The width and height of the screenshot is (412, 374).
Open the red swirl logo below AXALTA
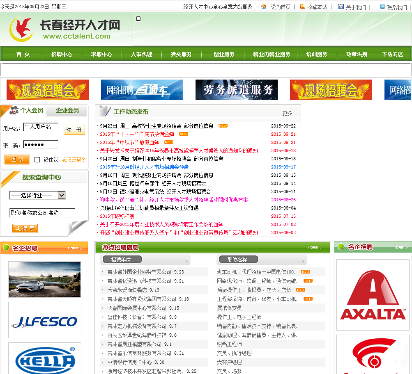[x=373, y=354]
